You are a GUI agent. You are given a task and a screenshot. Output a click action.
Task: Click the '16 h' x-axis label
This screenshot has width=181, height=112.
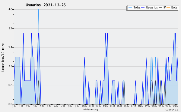(126, 106)
